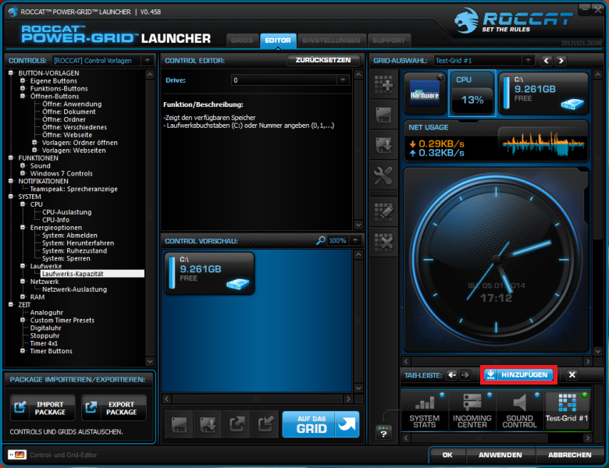Click the edit grid pencil icon
Screen dimensions: 609x468
pyautogui.click(x=383, y=212)
